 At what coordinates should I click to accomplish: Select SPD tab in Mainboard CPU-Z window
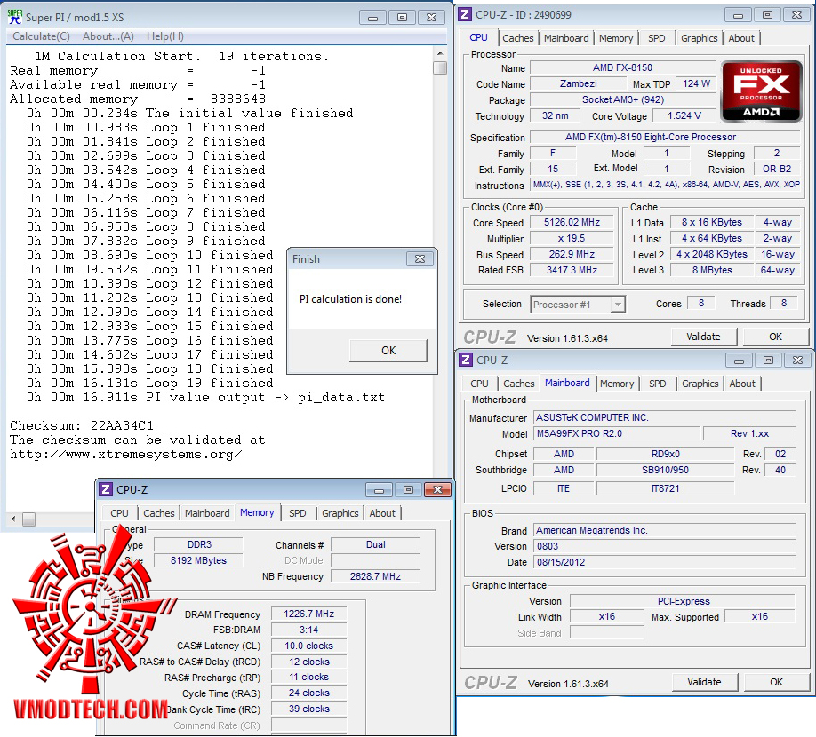[x=657, y=384]
